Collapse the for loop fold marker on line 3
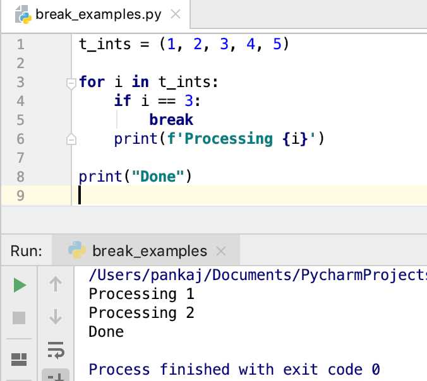This screenshot has width=427, height=381. [x=71, y=83]
